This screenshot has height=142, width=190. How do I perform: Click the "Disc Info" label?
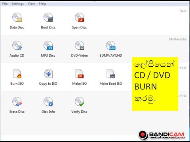[x=48, y=112]
